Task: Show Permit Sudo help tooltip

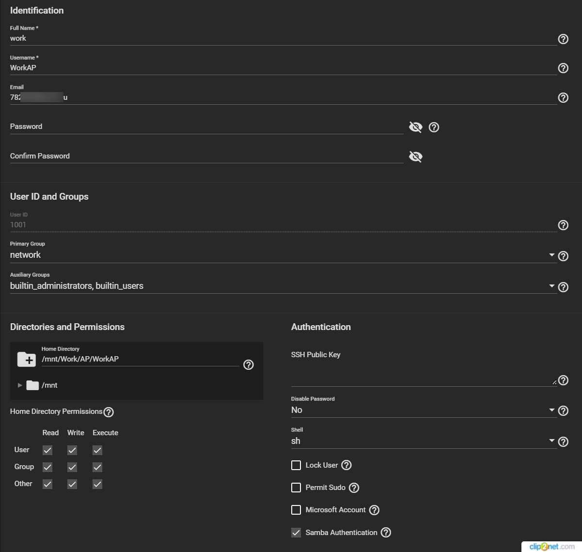Action: coord(354,488)
